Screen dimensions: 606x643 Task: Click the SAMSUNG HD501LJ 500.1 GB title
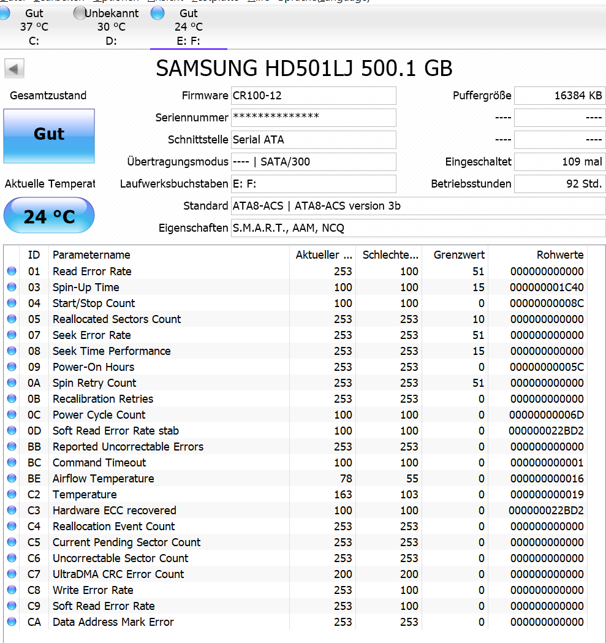tap(304, 69)
